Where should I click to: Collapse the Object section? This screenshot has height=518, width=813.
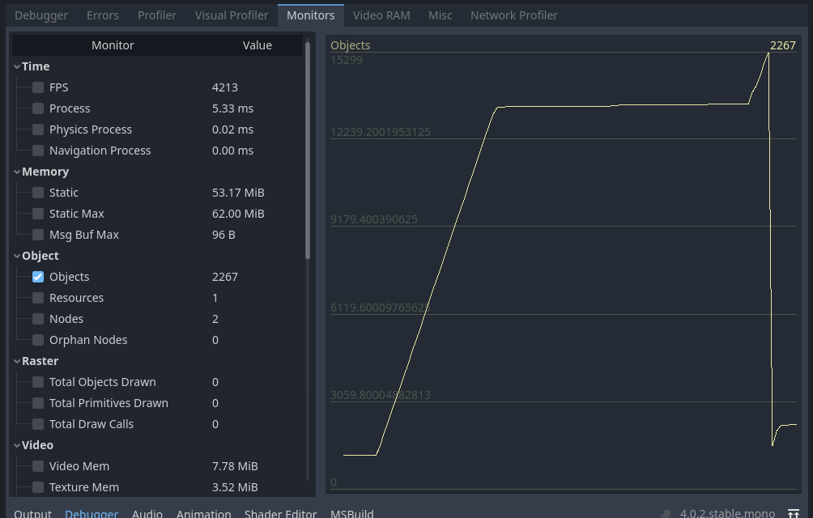(17, 255)
